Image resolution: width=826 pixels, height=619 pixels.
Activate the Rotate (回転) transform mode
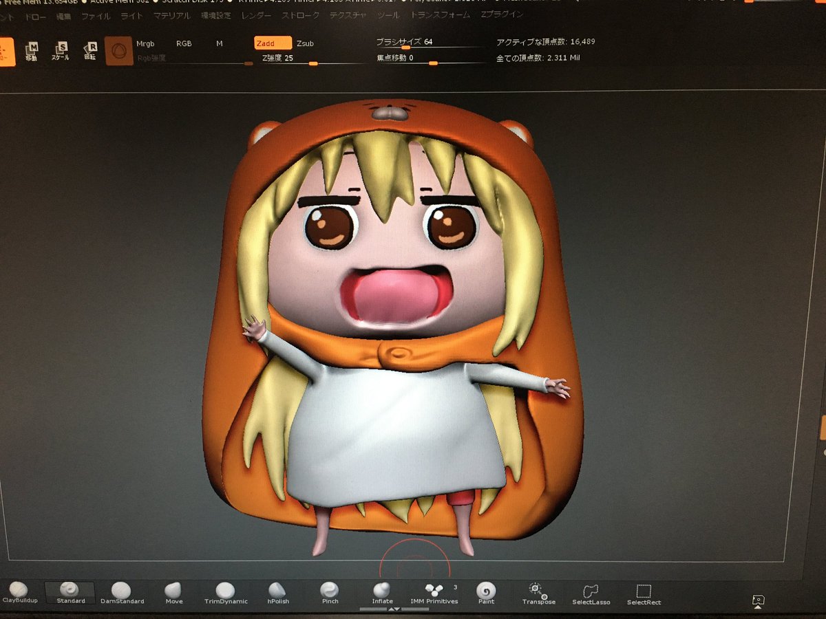(90, 52)
